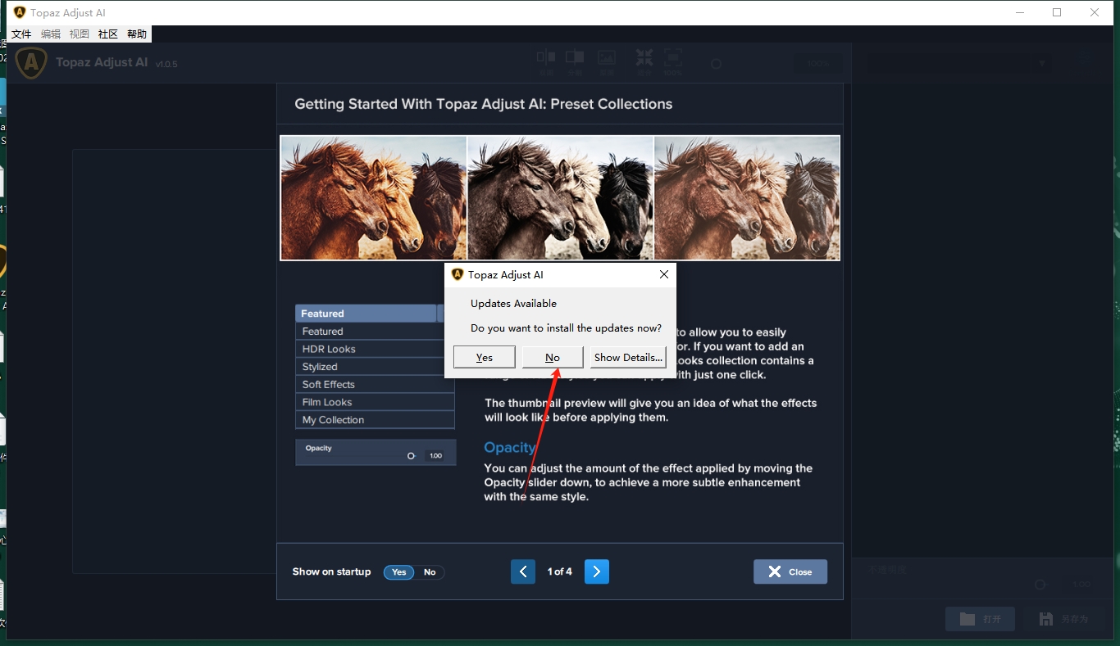
Task: Click Yes to install the updates now
Action: [x=485, y=357]
